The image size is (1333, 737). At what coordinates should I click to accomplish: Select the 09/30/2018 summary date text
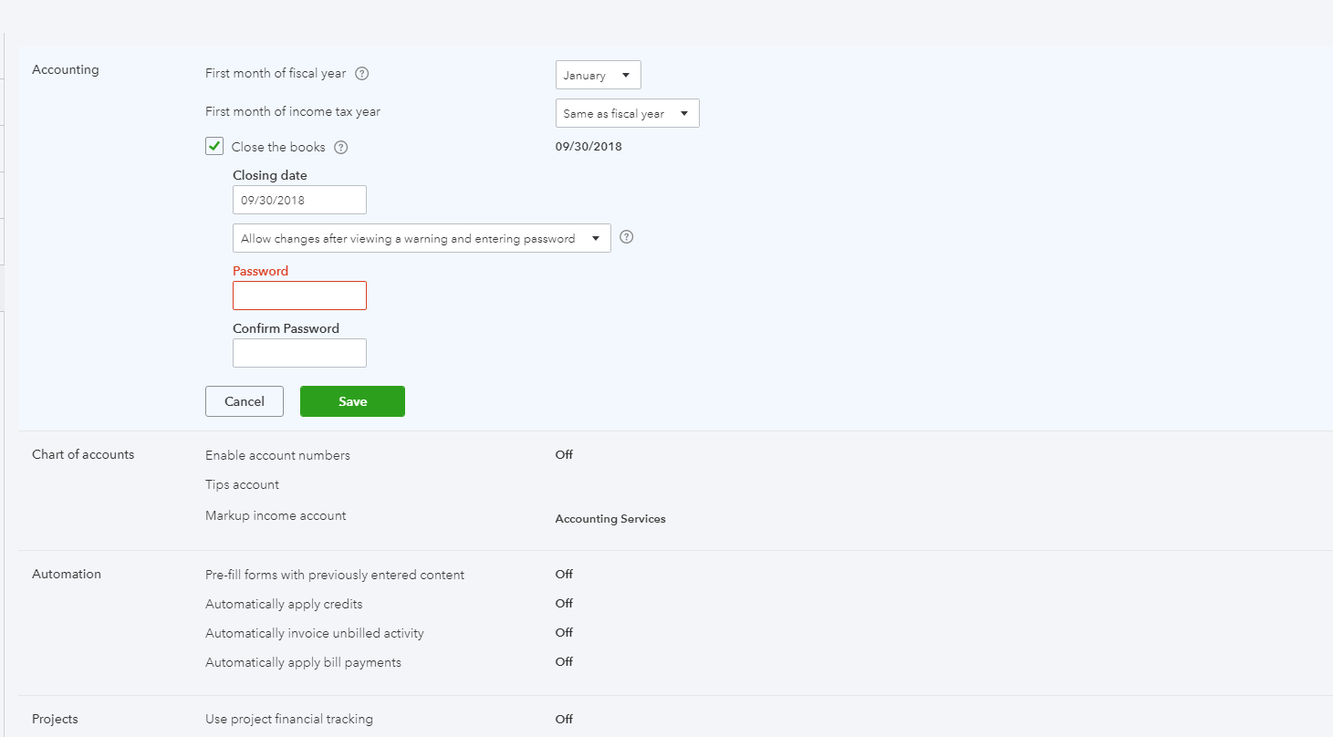(x=588, y=146)
